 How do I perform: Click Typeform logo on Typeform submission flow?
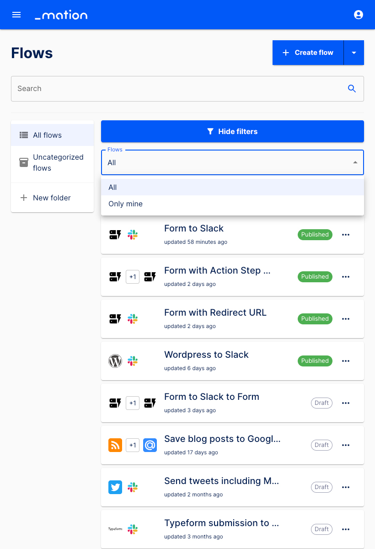(115, 529)
